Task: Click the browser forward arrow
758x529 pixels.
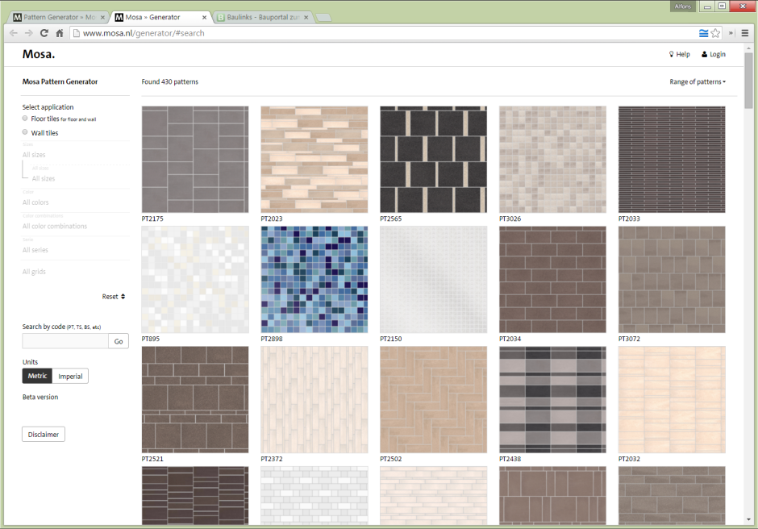Action: click(28, 33)
